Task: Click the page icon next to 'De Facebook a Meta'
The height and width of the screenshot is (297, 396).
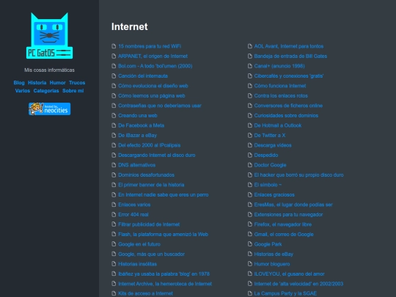Action: (x=114, y=125)
